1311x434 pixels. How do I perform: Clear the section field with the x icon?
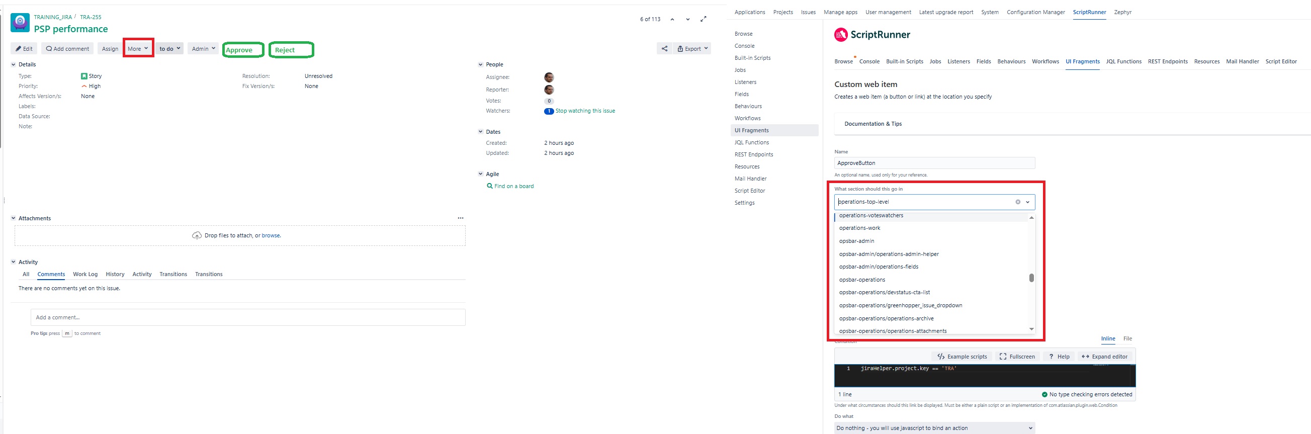(1018, 202)
